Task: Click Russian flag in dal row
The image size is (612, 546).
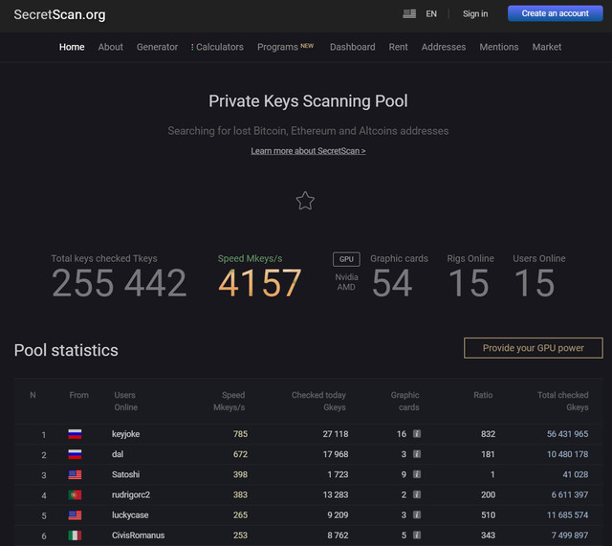Action: click(x=75, y=454)
